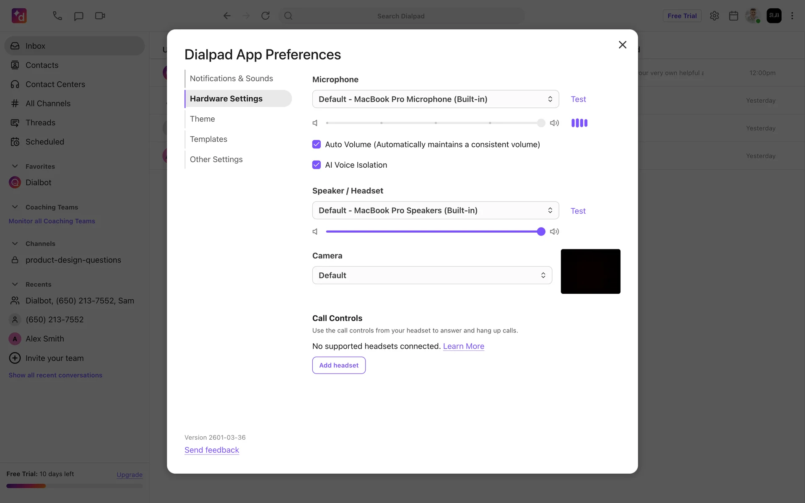
Task: Click speaker max volume icon
Action: pyautogui.click(x=554, y=231)
